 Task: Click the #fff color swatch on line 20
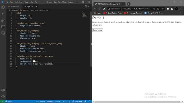[x=34, y=61]
